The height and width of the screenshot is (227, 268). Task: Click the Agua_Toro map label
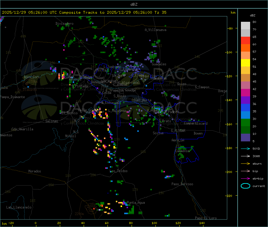pyautogui.click(x=32, y=77)
